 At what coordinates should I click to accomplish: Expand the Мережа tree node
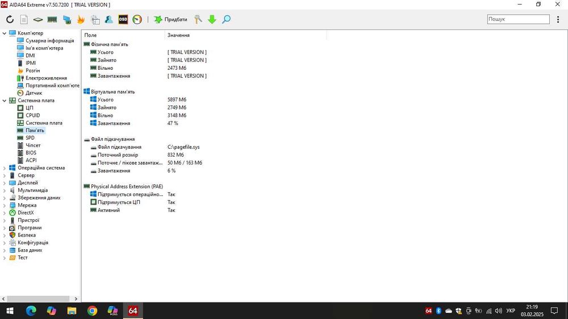[5, 205]
